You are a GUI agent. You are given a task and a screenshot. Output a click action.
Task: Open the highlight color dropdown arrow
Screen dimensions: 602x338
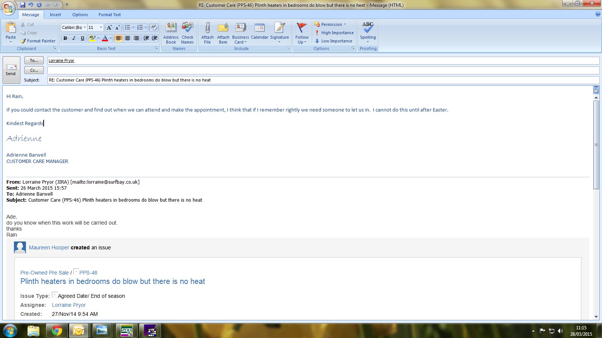tap(98, 38)
